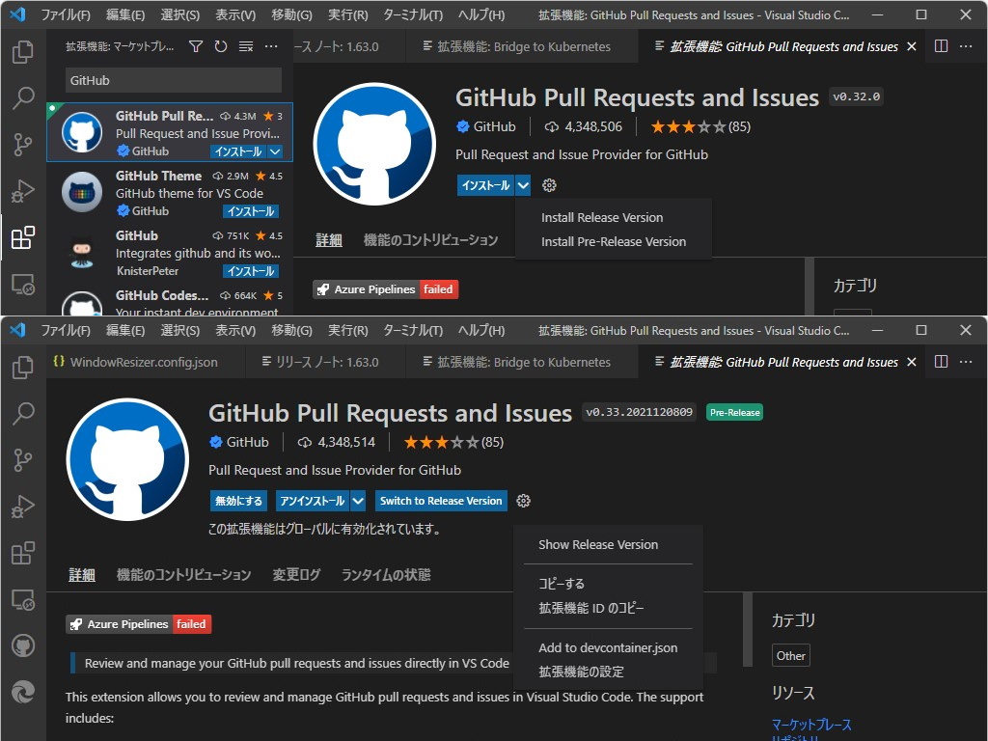The image size is (988, 741).
Task: Open Extensions view in bottom window activity bar
Action: [23, 553]
